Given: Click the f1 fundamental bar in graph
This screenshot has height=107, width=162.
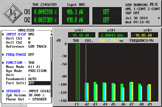Looking at the screenshot, I should tap(78, 72).
